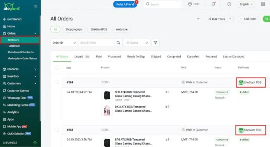Click the Refer A Friend button

(x=125, y=4)
